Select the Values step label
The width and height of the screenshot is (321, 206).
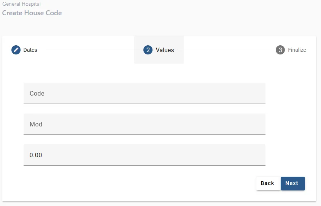click(x=165, y=50)
